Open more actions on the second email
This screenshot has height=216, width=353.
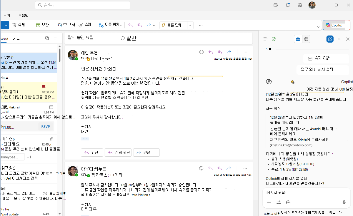(245, 168)
